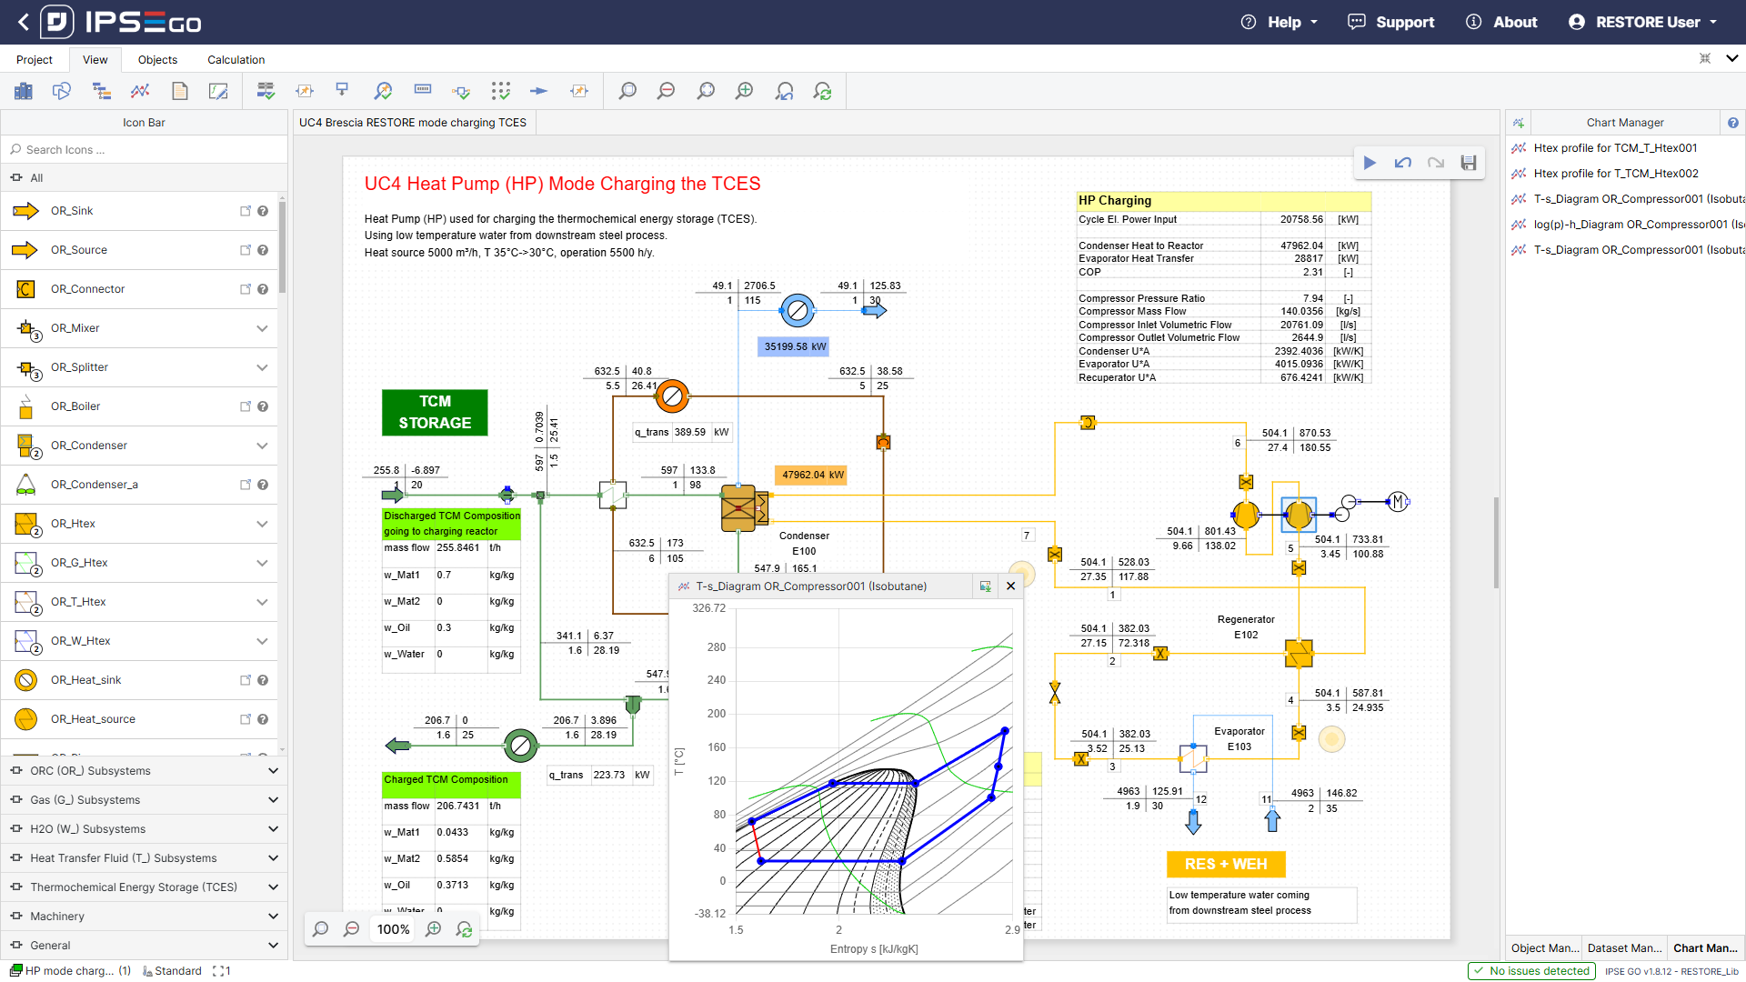Click the Support link
The height and width of the screenshot is (982, 1746).
pyautogui.click(x=1391, y=22)
